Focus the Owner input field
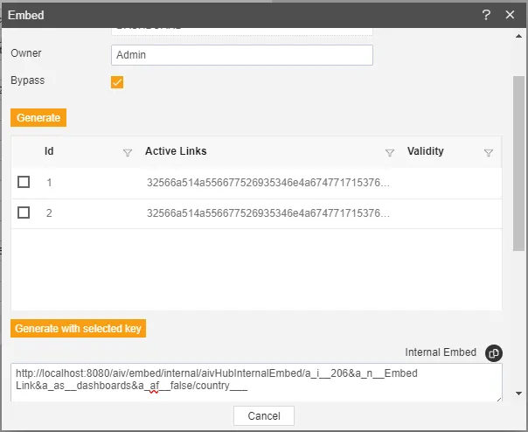 pos(242,55)
